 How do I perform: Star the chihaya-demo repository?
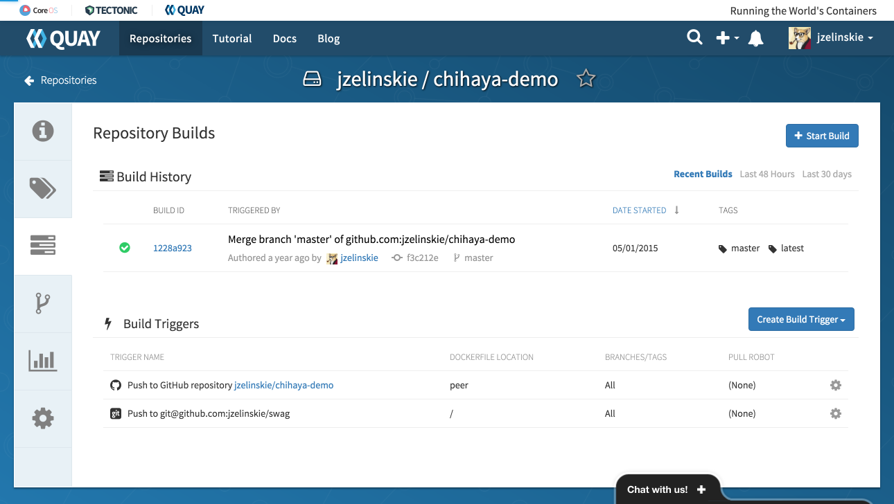586,79
